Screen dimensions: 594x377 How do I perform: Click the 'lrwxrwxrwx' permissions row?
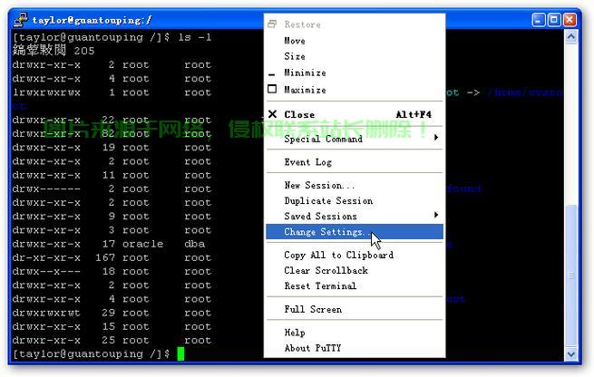pyautogui.click(x=46, y=92)
